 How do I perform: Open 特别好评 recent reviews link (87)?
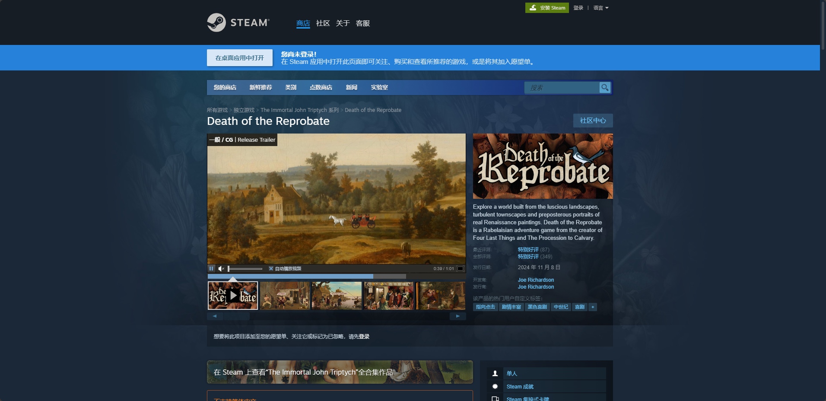(x=528, y=250)
